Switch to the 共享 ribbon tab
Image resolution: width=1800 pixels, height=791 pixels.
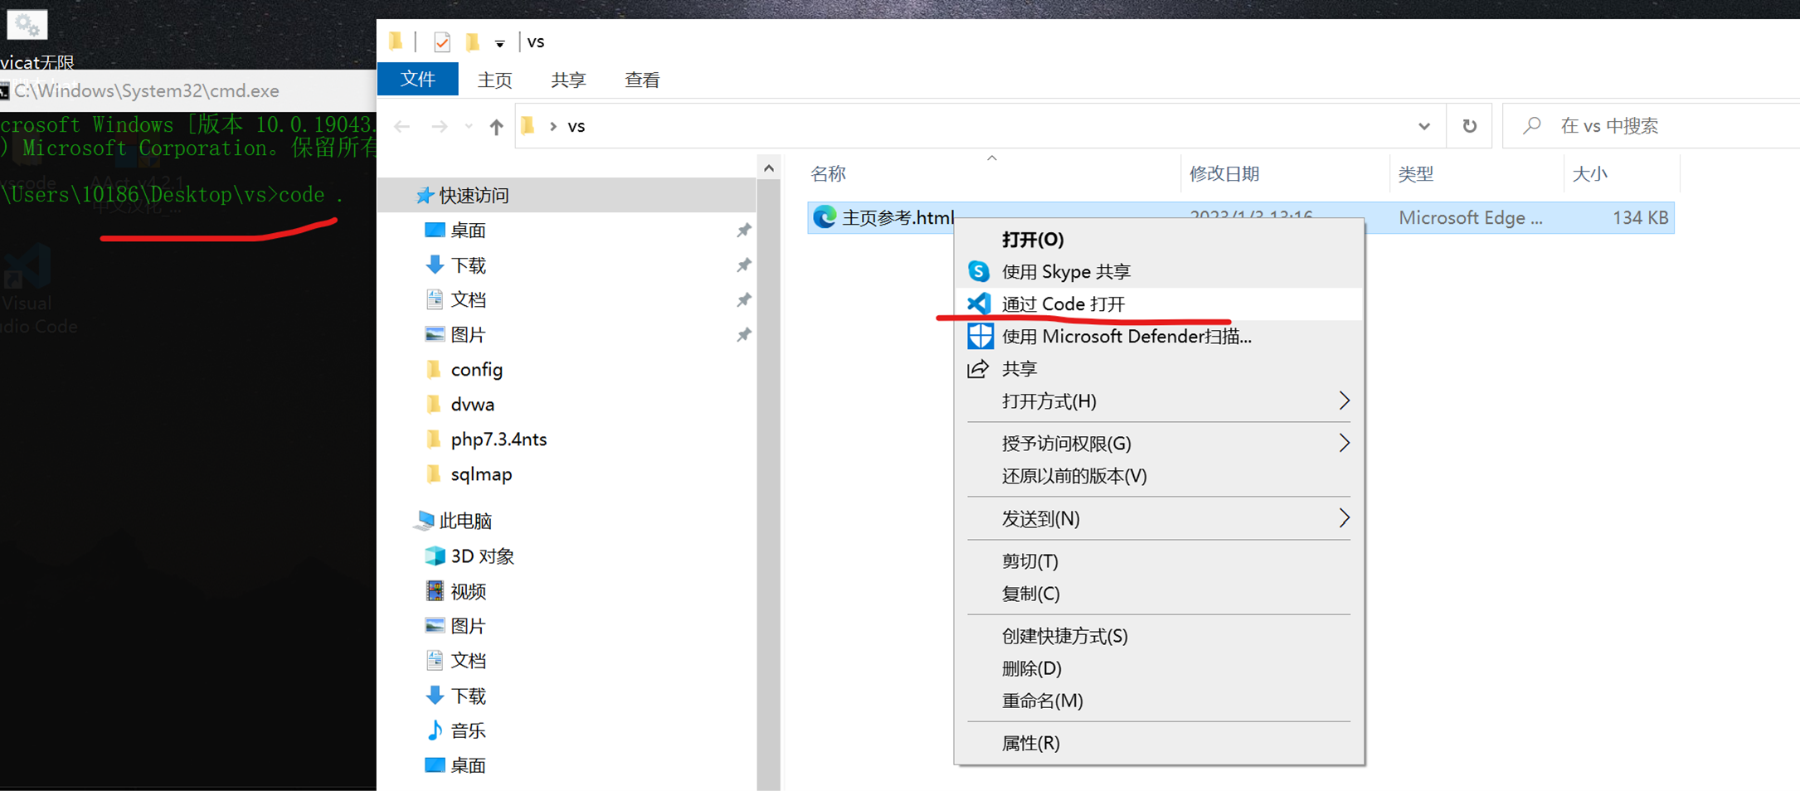pyautogui.click(x=568, y=80)
